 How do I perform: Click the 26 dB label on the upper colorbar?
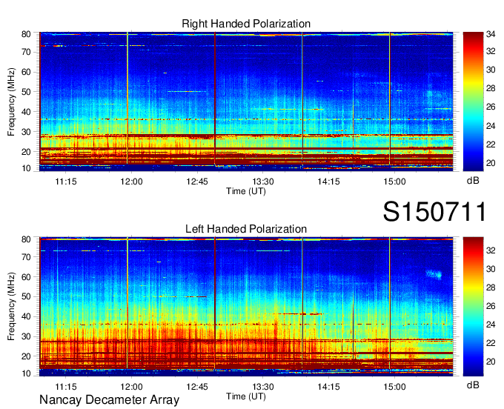(x=491, y=107)
